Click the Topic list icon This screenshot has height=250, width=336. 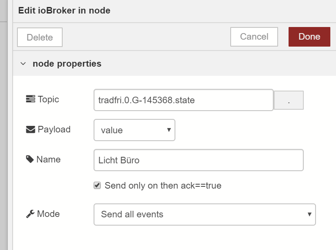30,99
